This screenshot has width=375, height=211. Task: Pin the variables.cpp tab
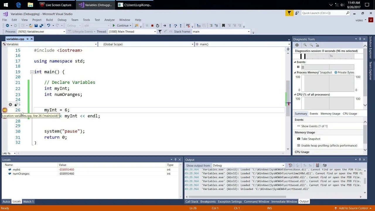coord(28,39)
